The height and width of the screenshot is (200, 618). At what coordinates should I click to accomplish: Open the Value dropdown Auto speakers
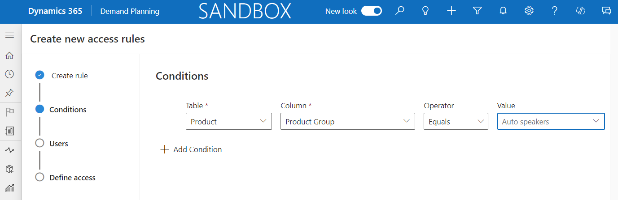click(551, 122)
